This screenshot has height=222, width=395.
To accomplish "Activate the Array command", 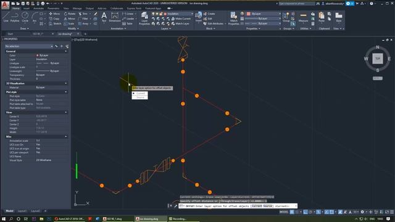I will point(83,23).
